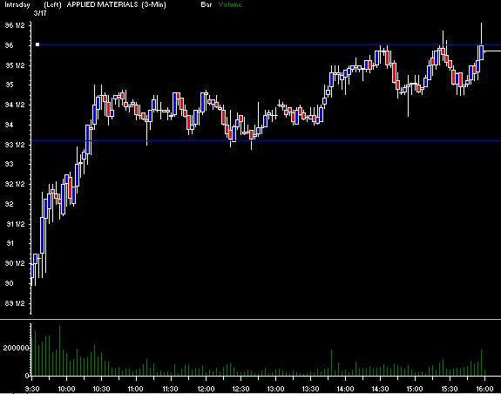
Task: Click the green Volume label in header
Action: point(230,4)
